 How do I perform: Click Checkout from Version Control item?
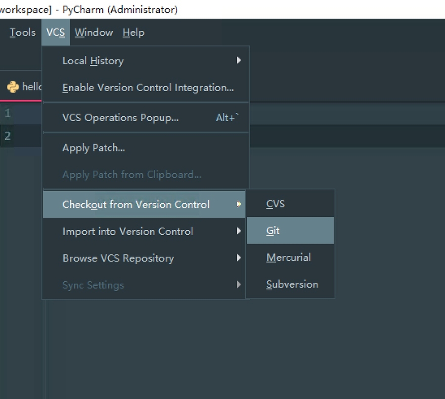click(x=136, y=204)
